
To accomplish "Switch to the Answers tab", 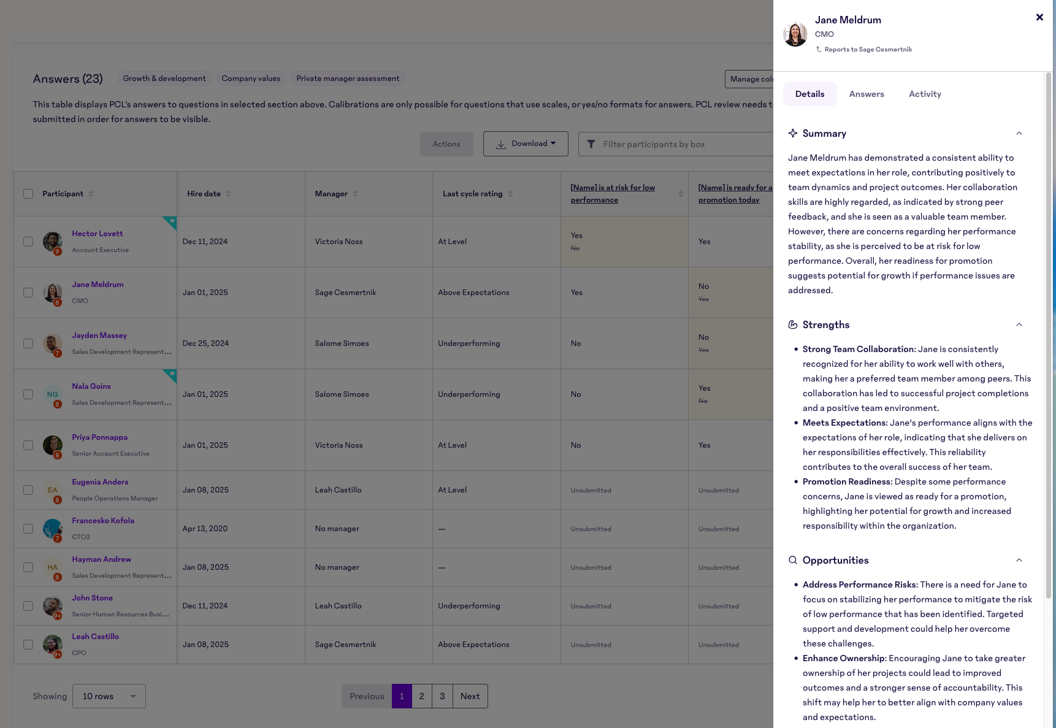I will [867, 94].
